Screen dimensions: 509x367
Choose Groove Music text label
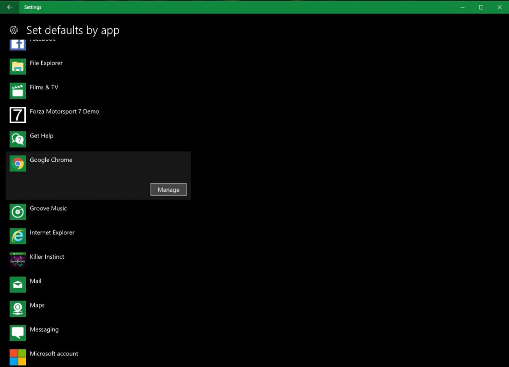point(48,209)
